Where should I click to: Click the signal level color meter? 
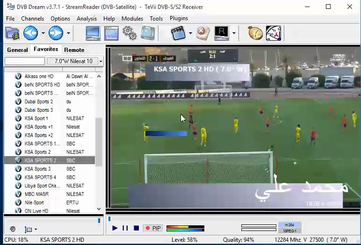coord(185,228)
